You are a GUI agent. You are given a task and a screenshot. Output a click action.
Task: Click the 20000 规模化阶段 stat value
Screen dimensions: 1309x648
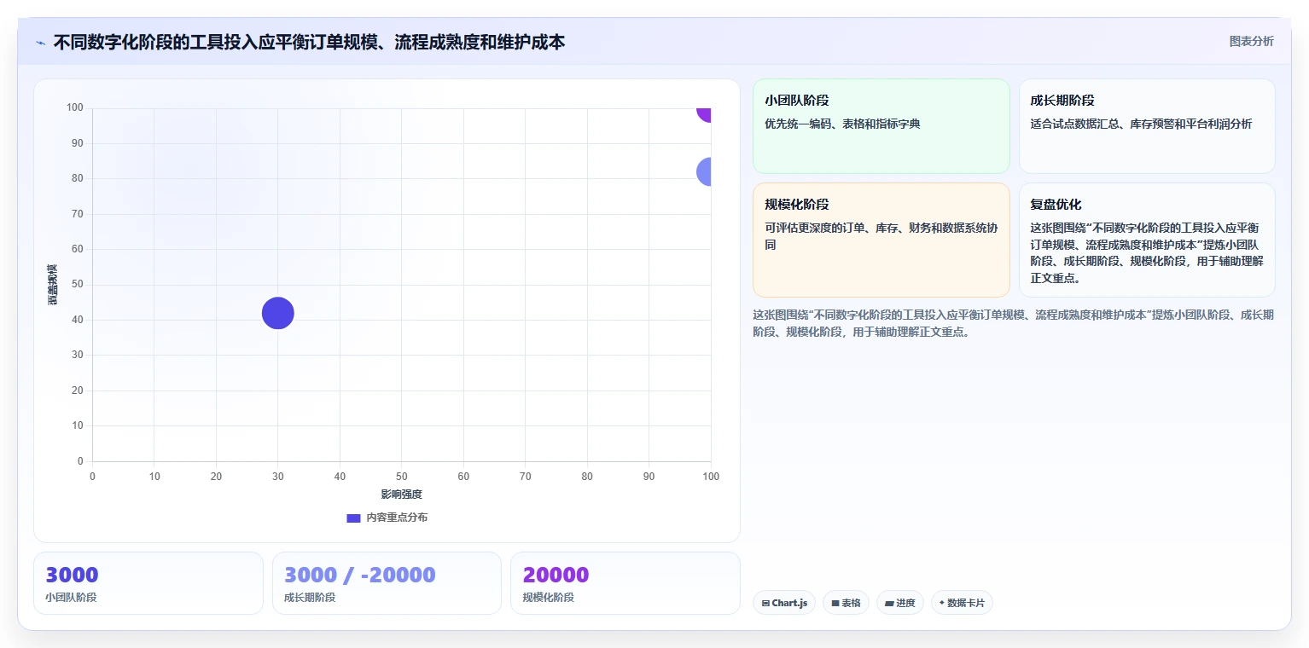pos(556,575)
